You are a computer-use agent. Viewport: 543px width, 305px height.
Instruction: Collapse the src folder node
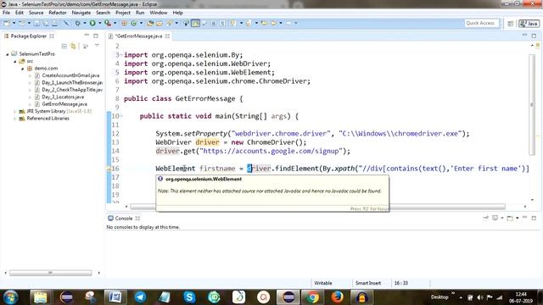[15, 61]
